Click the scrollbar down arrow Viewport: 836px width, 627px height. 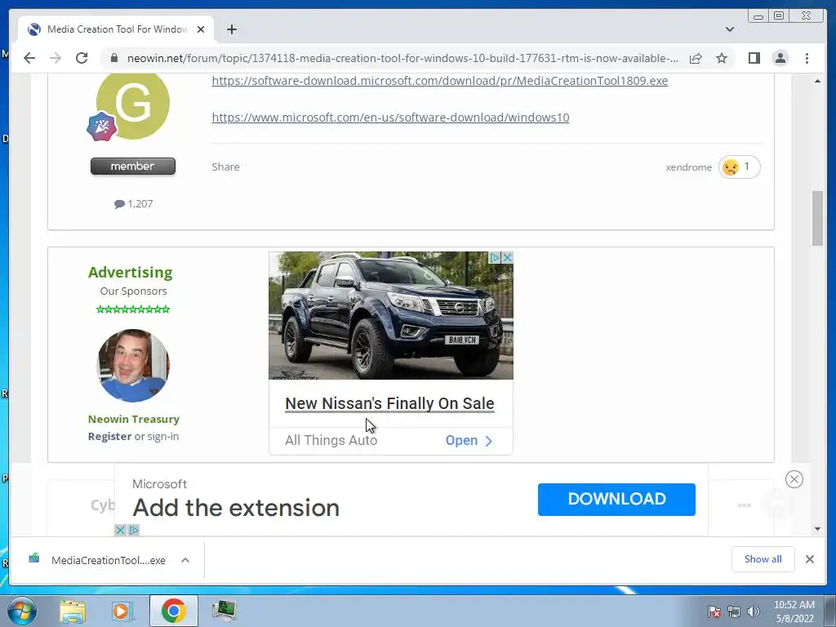click(817, 529)
